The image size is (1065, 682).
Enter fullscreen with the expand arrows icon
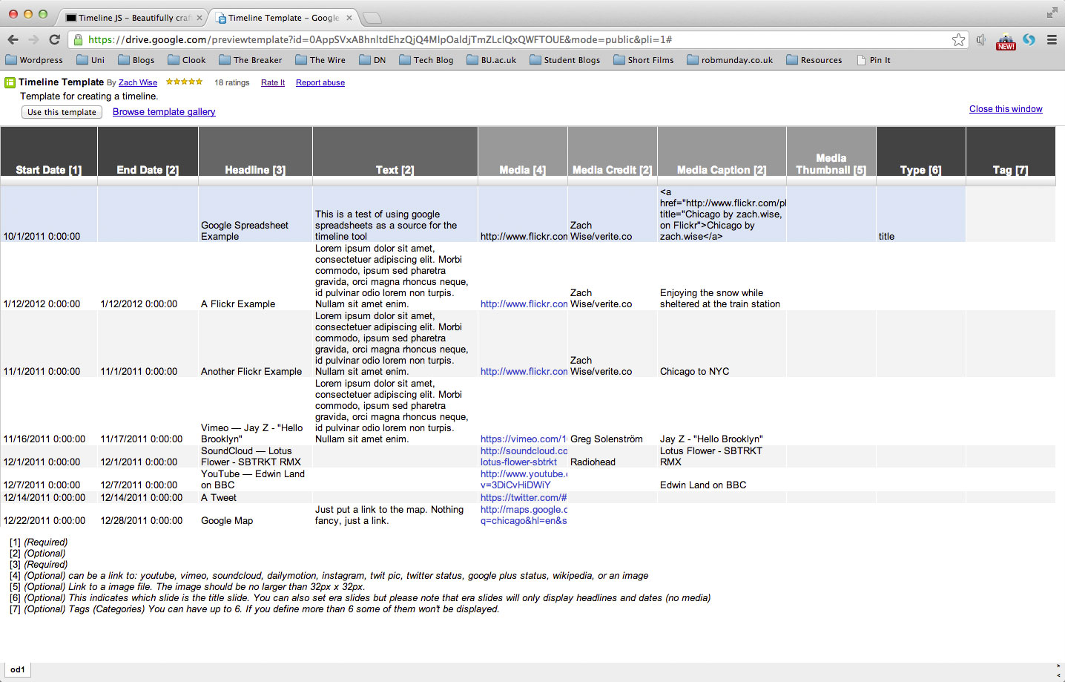coord(1052,13)
